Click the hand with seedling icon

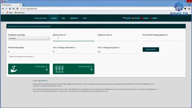pyautogui.click(x=13, y=69)
